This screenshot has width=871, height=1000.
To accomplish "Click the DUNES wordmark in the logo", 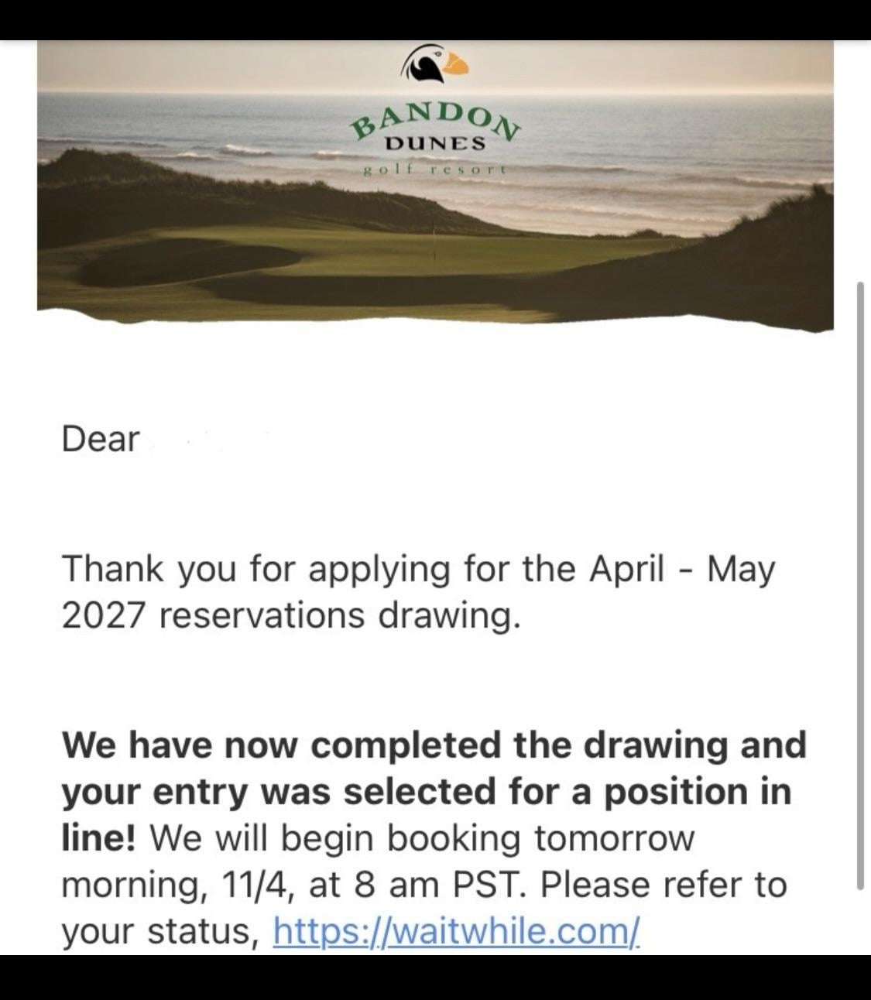I will point(436,144).
